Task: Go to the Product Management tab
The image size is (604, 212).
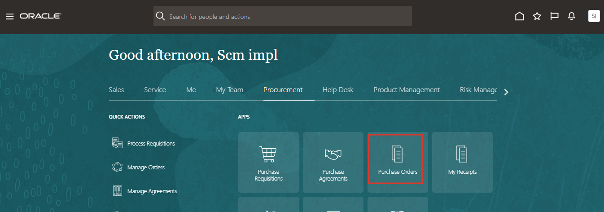Action: (x=407, y=90)
